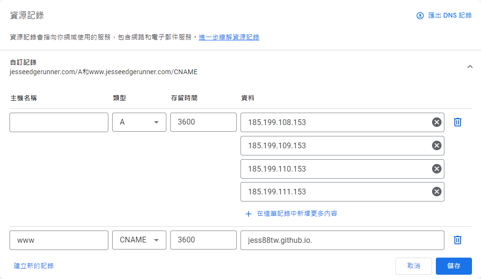Delete the A record with trash icon

(458, 122)
